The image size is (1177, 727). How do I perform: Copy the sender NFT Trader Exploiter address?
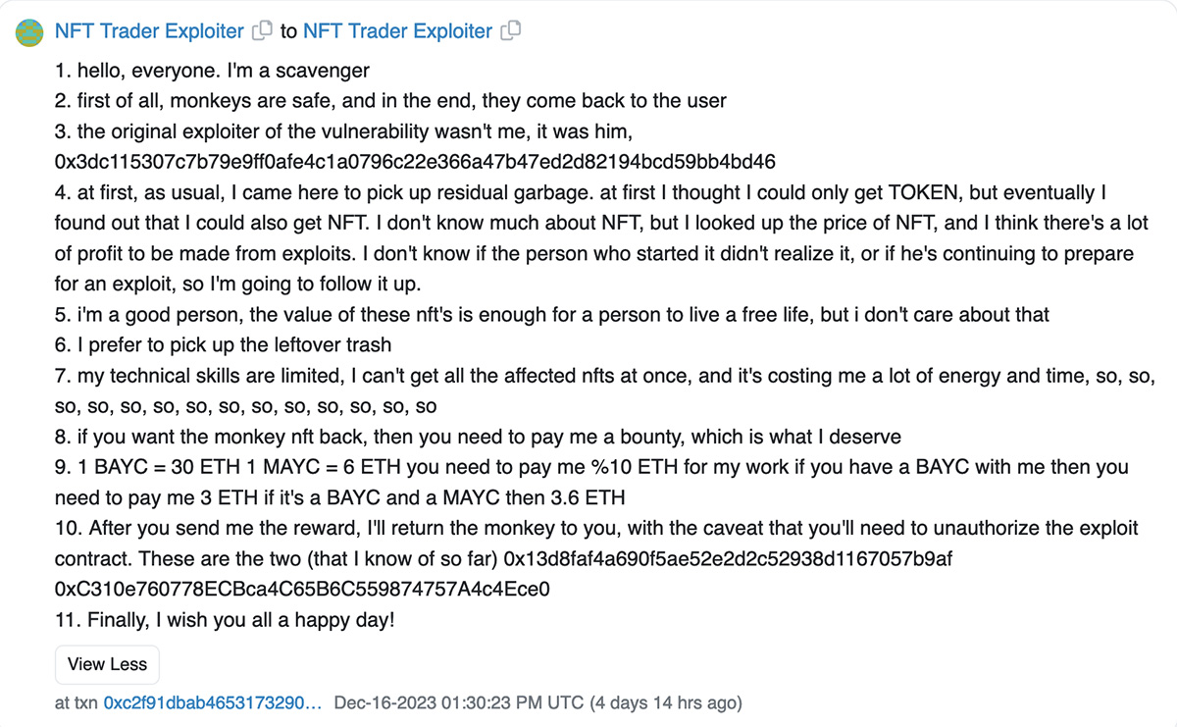click(x=262, y=31)
